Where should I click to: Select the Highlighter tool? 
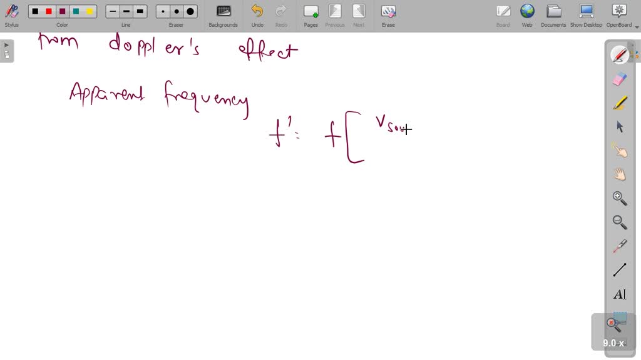619,103
